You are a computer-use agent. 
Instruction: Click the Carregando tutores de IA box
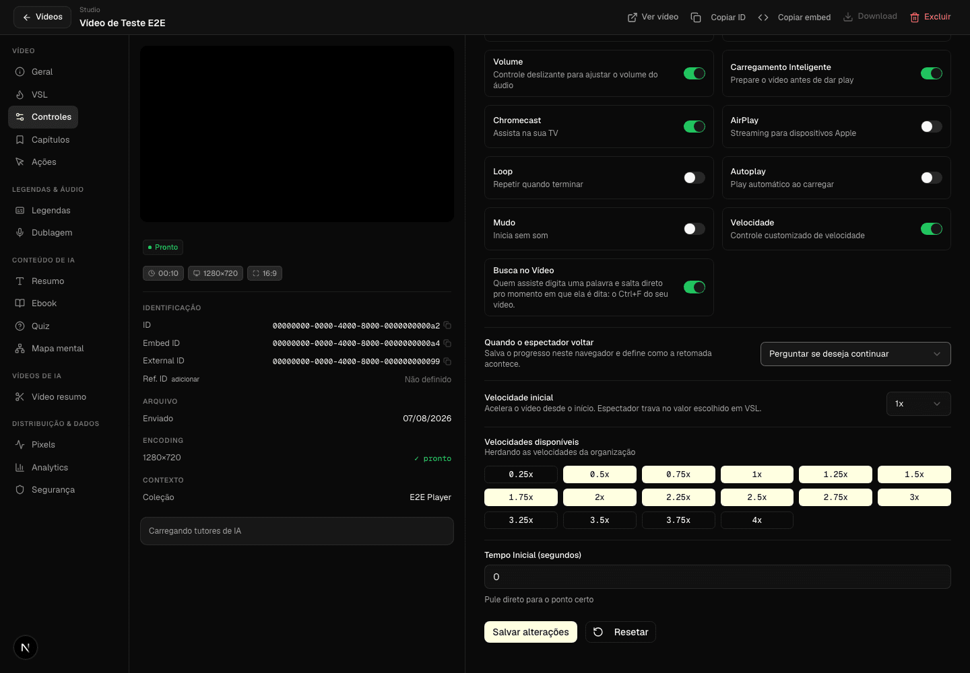(297, 531)
